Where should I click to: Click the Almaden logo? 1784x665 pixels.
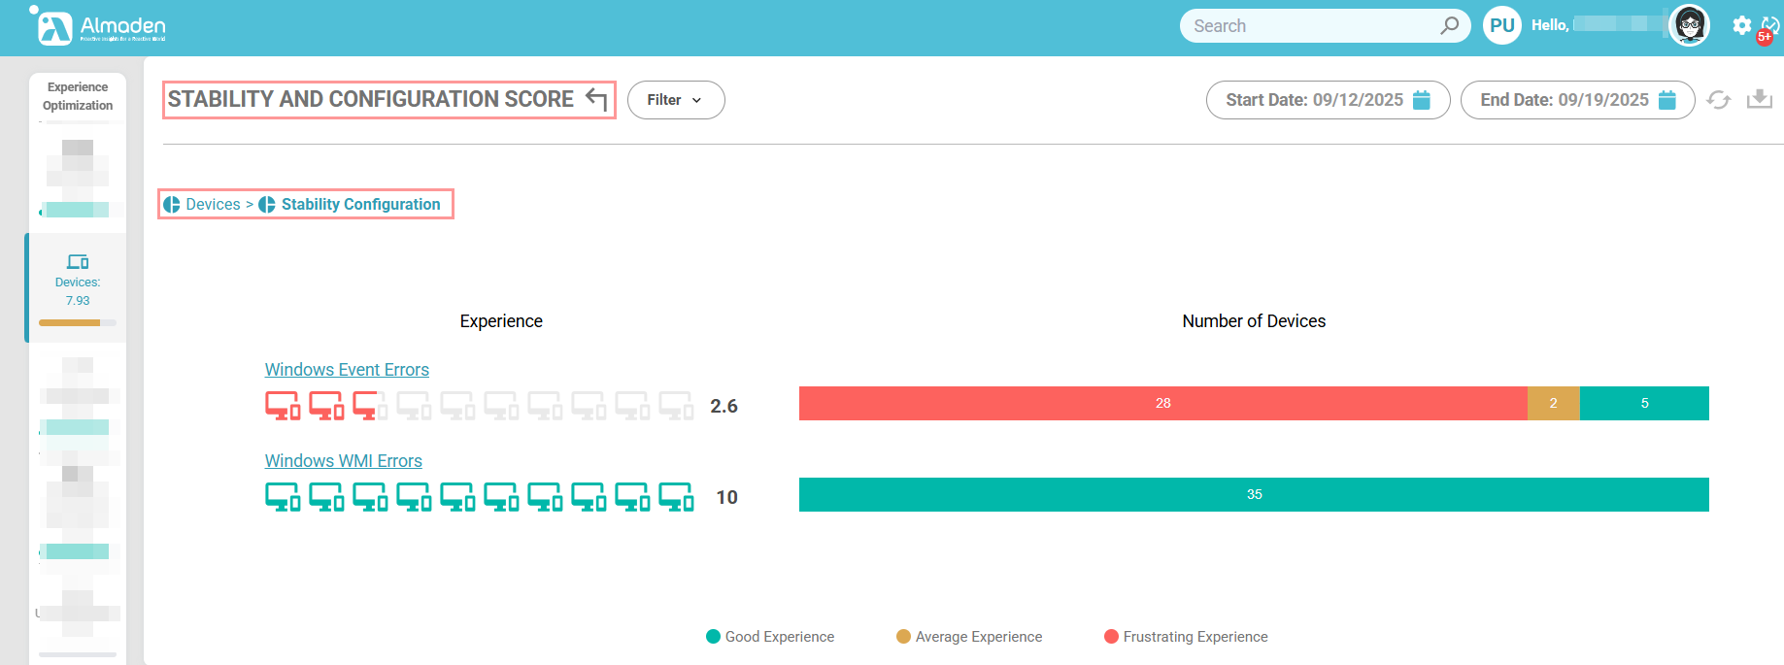[x=97, y=26]
